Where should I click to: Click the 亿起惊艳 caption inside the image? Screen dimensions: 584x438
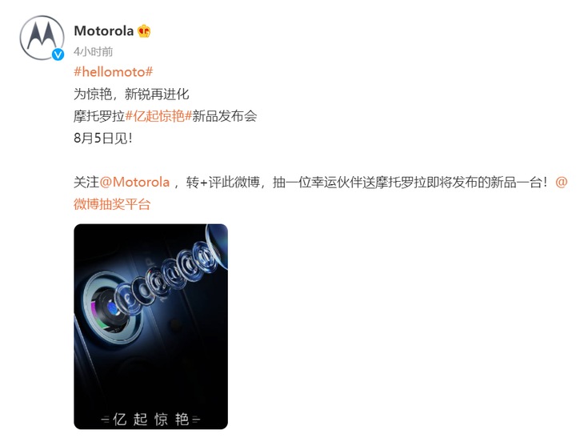pos(151,420)
